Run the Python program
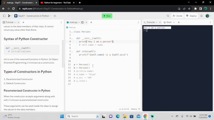The image size is (214, 120). click(x=107, y=16)
